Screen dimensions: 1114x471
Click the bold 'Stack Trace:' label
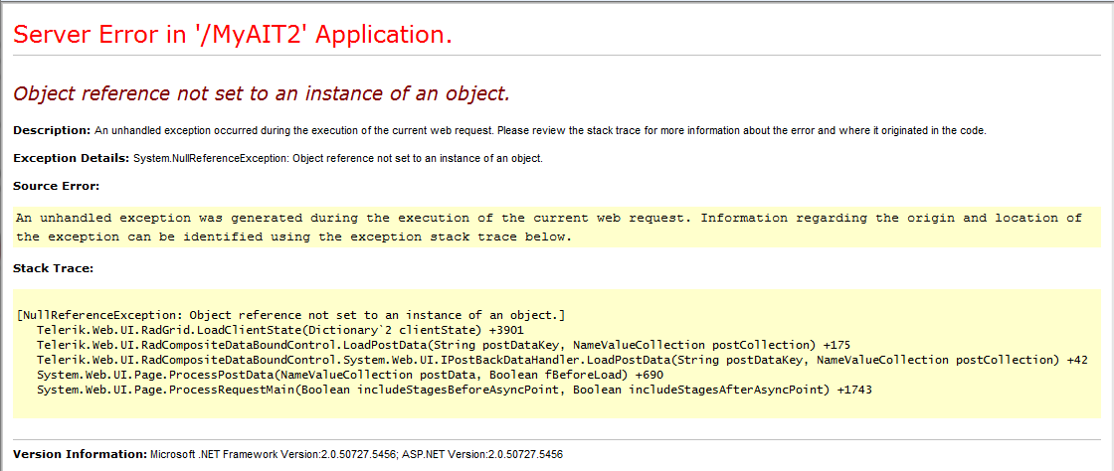pyautogui.click(x=53, y=267)
